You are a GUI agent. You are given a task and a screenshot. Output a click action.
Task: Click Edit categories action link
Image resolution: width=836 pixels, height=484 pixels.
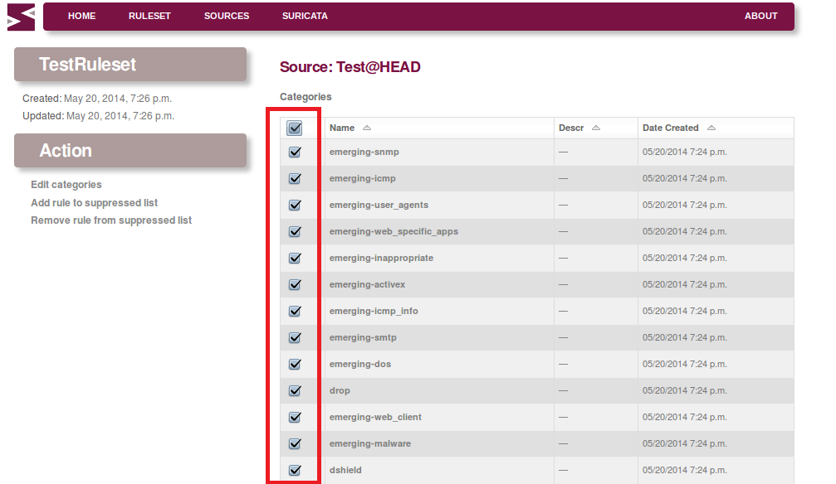66,185
